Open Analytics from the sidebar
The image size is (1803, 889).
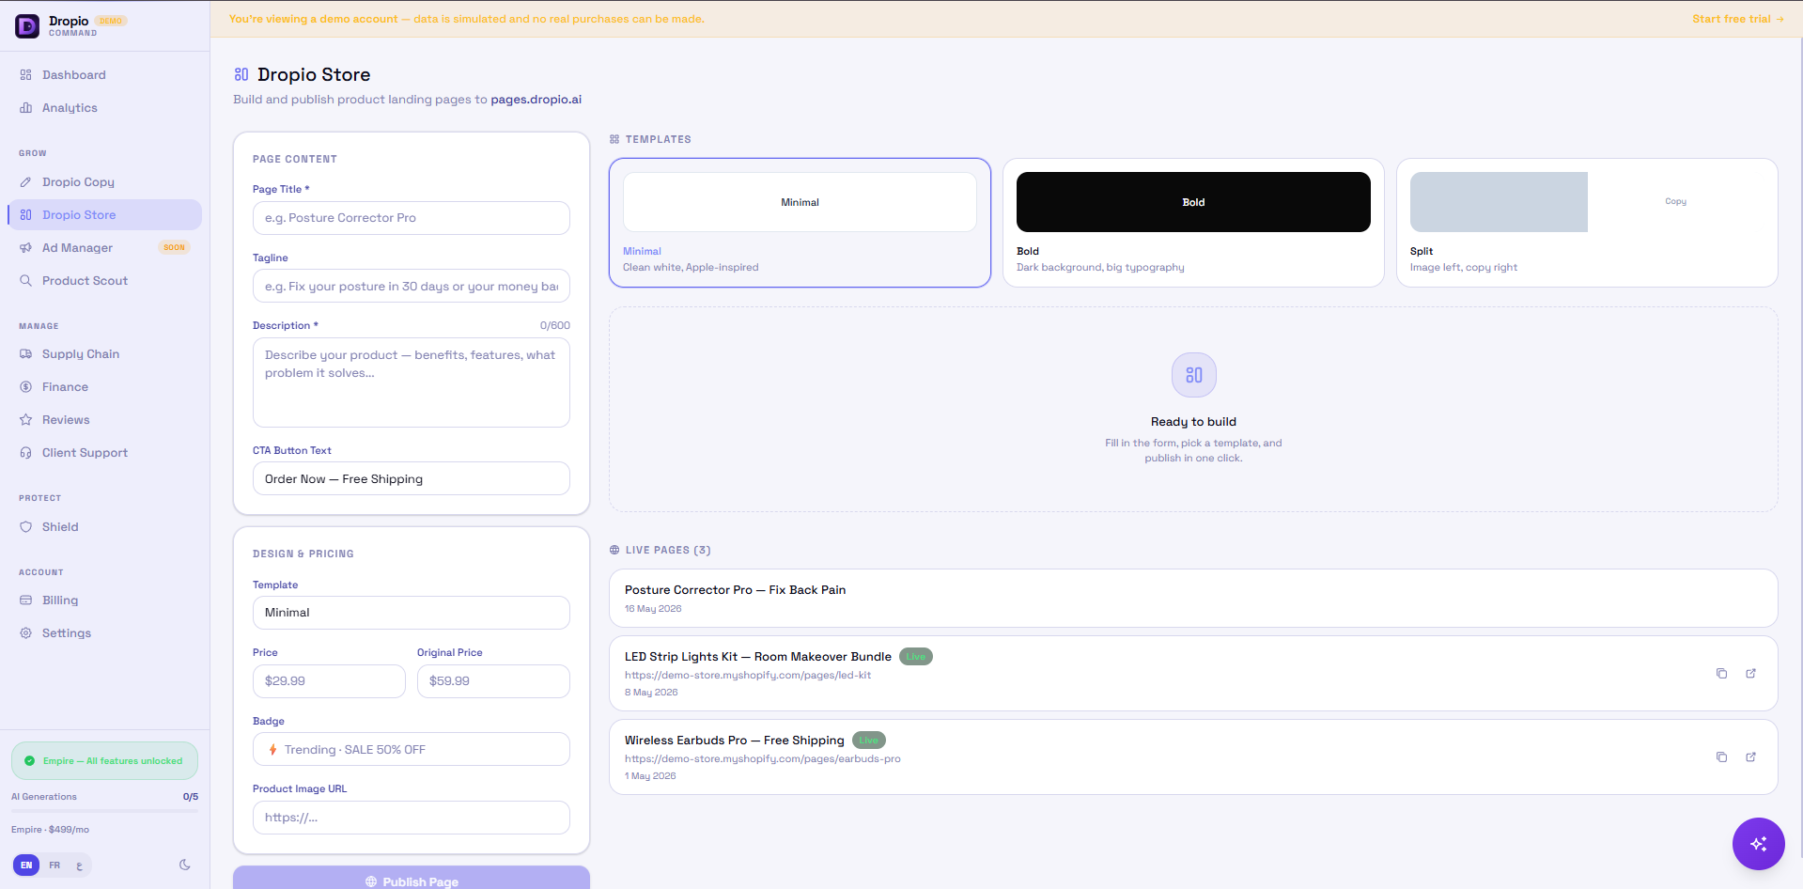104,108
